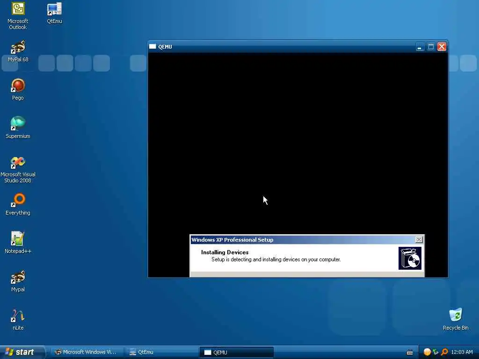Viewport: 479px width, 359px height.
Task: Select the Notepad++ desktop icon
Action: click(18, 243)
